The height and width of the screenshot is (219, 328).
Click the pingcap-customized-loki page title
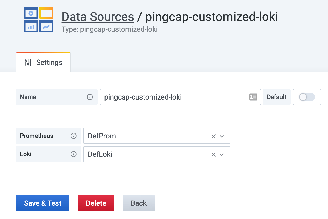(212, 17)
